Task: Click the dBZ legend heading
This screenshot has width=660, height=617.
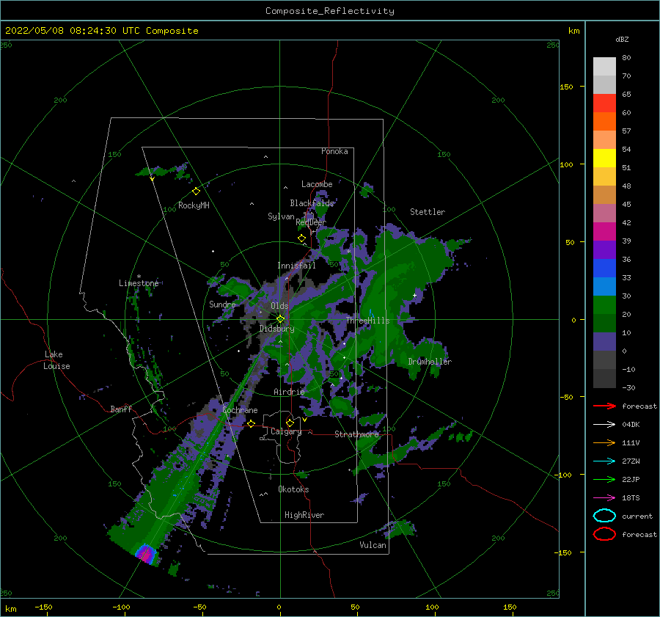Action: point(622,39)
